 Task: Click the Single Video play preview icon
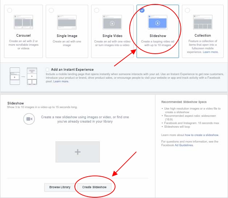pyautogui.click(x=112, y=22)
